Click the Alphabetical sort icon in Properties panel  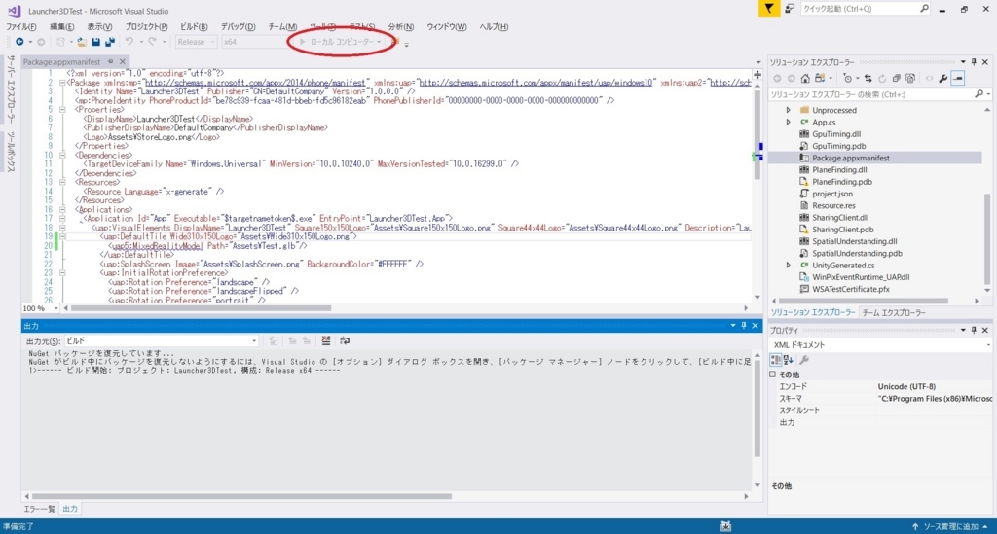789,360
